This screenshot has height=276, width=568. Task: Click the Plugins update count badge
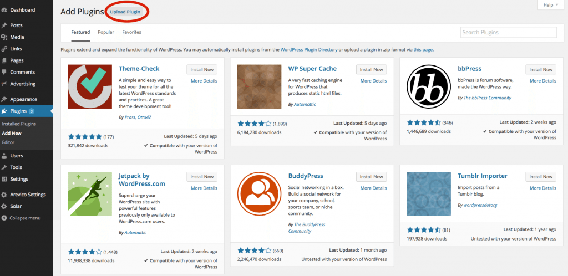pos(32,111)
